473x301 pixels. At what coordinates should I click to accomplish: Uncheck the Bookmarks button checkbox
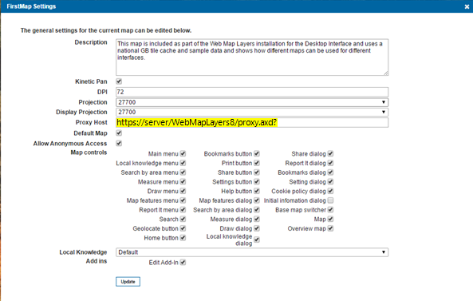[257, 153]
